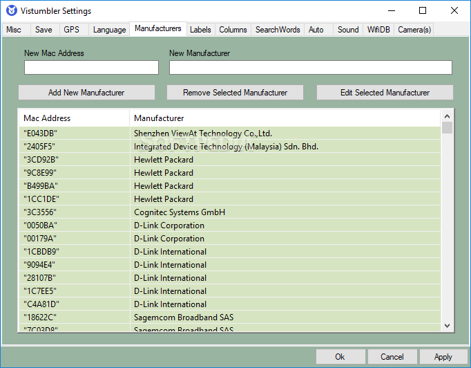Click the Vistumbler app icon in title bar
The width and height of the screenshot is (471, 368).
point(12,10)
